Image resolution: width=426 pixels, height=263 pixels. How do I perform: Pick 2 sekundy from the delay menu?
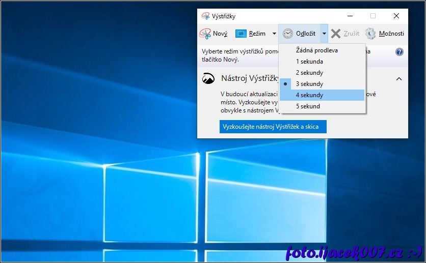pyautogui.click(x=309, y=73)
